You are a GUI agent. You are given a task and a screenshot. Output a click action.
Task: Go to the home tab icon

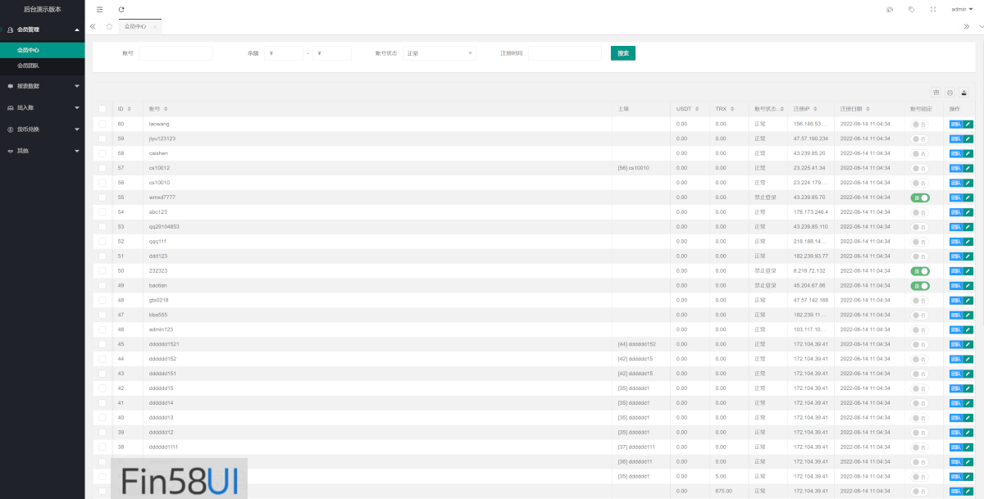click(x=109, y=26)
